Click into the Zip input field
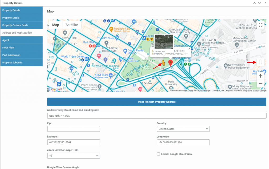The image size is (269, 169). tap(74, 129)
